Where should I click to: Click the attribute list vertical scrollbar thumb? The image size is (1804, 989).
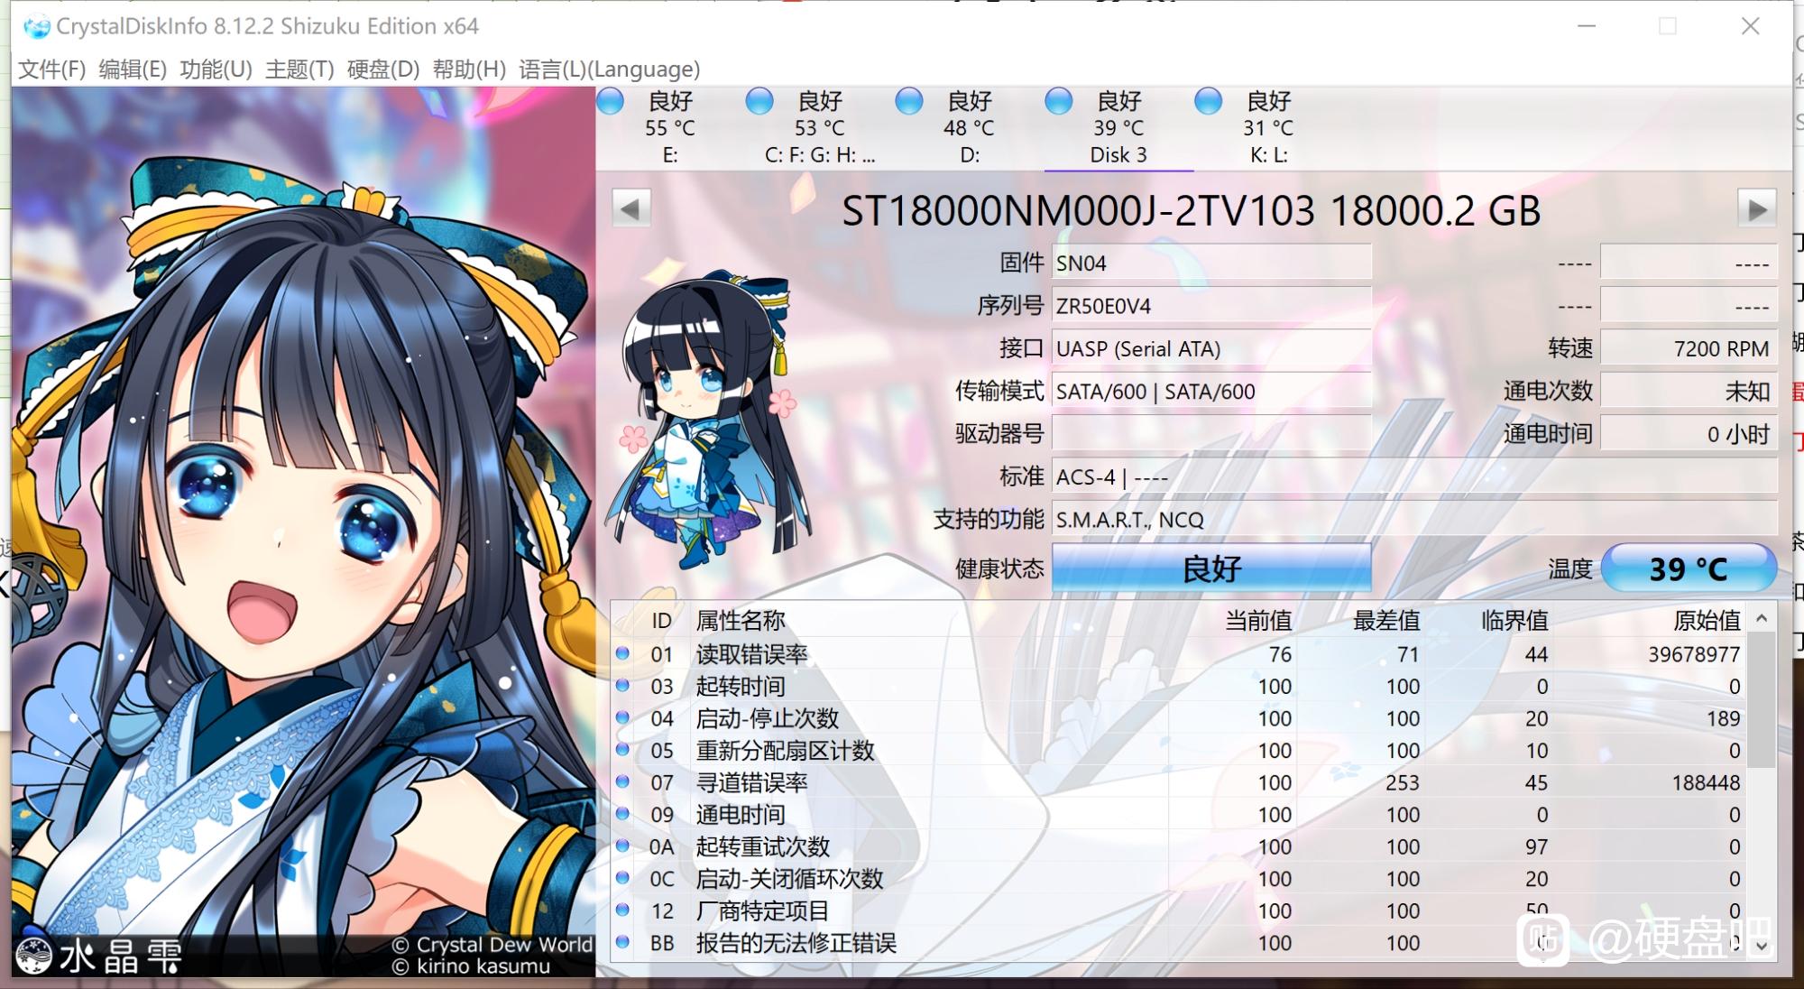coord(1762,699)
